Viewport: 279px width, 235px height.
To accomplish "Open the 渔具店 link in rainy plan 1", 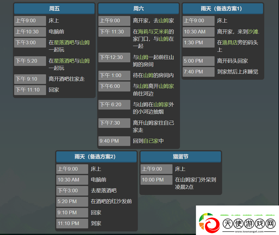I will [x=230, y=42].
